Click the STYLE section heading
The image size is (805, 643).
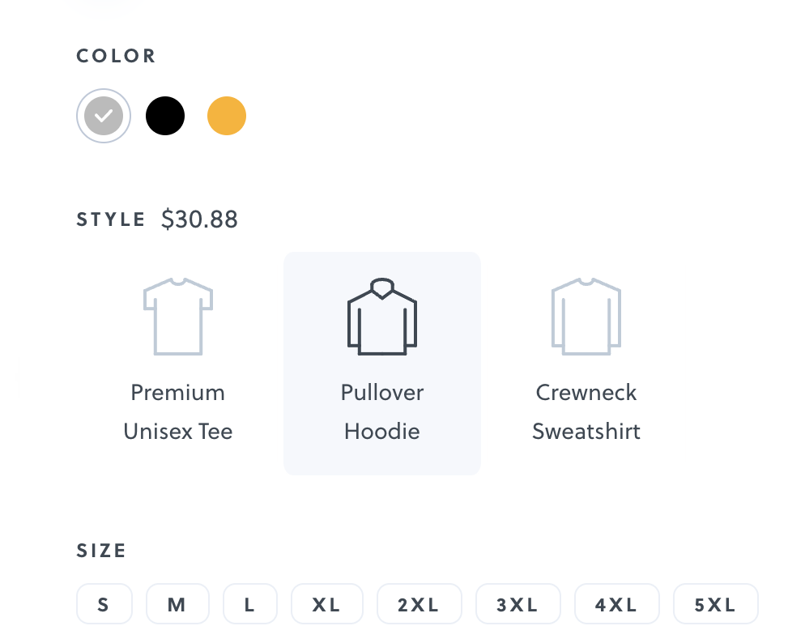coord(111,219)
